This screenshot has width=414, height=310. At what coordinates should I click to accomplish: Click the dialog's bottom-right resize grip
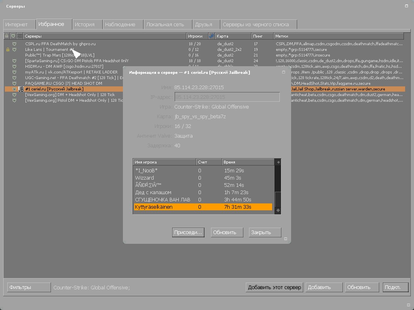pyautogui.click(x=285, y=239)
